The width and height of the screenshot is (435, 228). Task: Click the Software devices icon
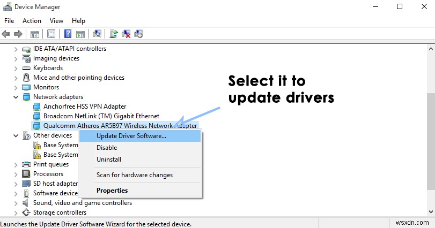coord(26,193)
